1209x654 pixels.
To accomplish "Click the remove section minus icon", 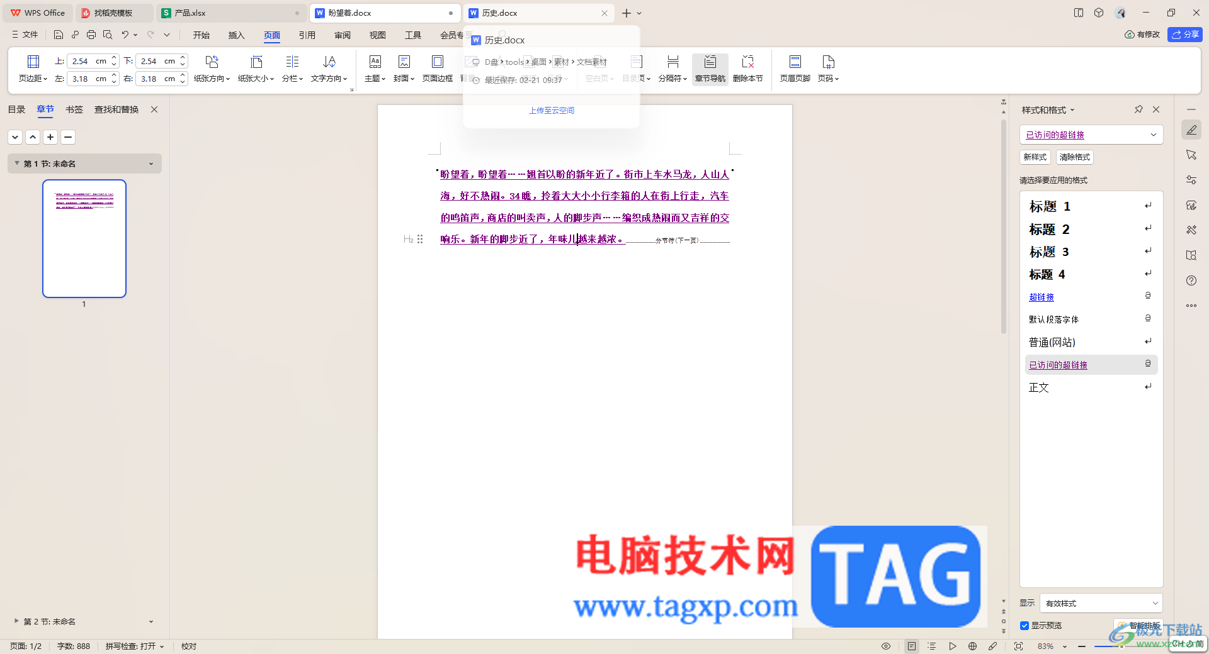I will pos(68,137).
